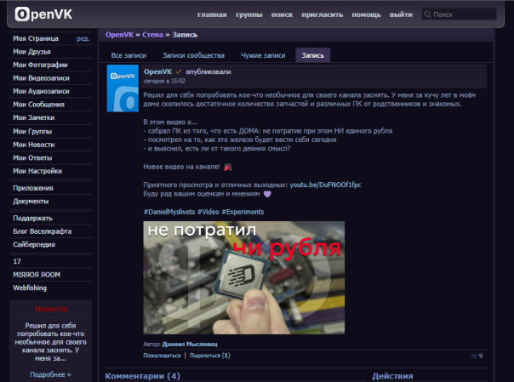The image size is (514, 382).
Task: Click 'выйти' to log out
Action: coord(401,15)
